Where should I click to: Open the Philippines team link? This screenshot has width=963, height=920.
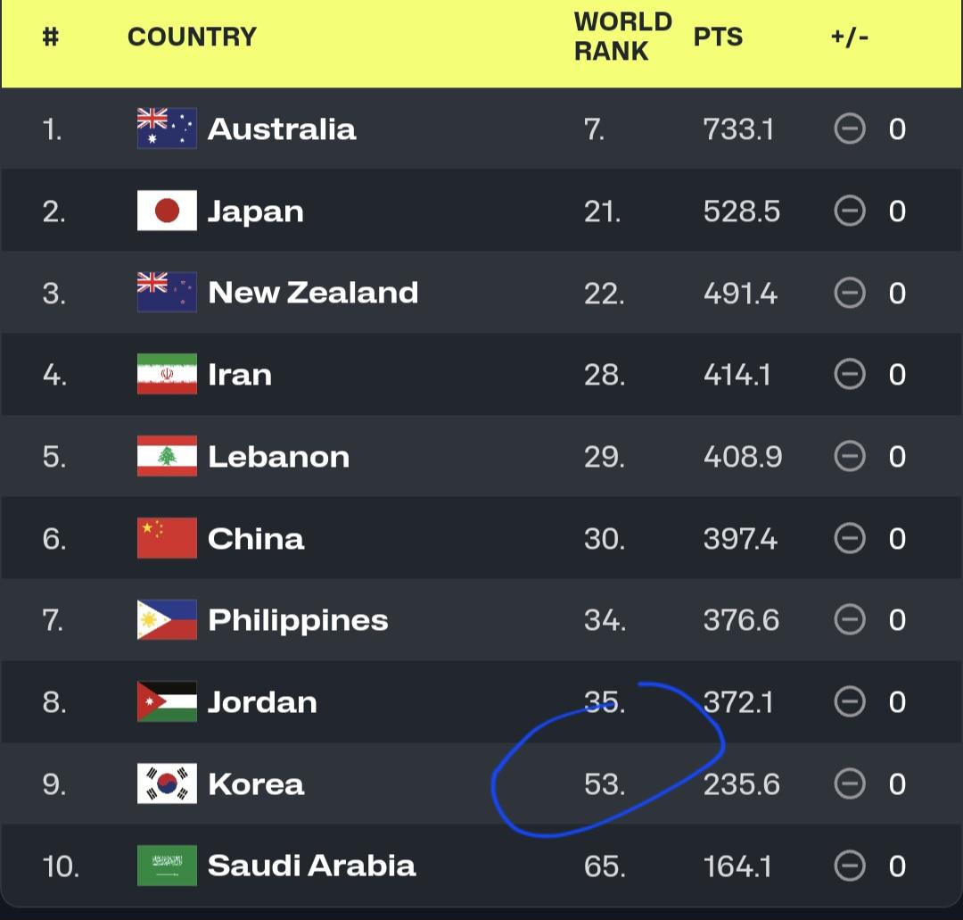(x=298, y=620)
